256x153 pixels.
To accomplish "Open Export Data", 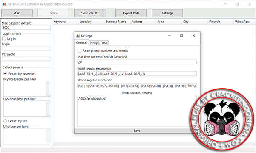I will tap(131, 13).
